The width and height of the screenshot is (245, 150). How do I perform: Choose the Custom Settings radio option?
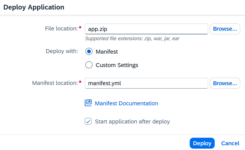[89, 65]
